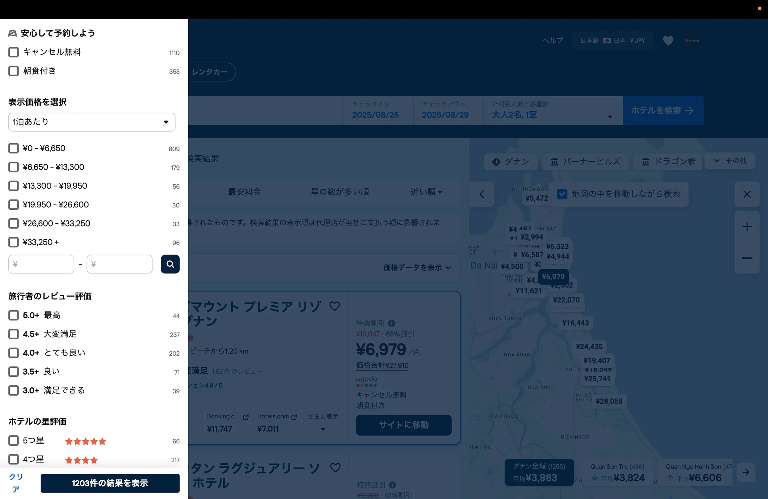Select the ダナン map location chip
The image size is (768, 499).
pos(510,161)
